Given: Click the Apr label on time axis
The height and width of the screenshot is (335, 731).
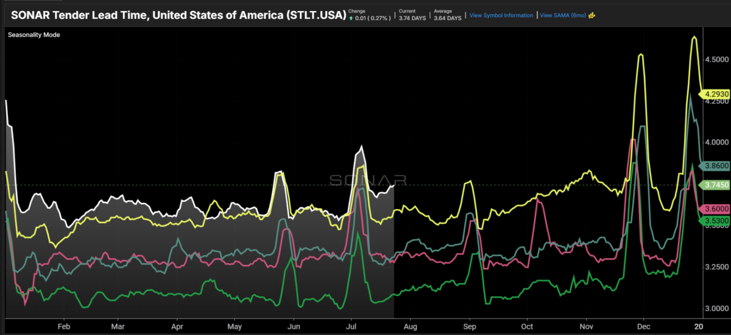Looking at the screenshot, I should pos(177,326).
